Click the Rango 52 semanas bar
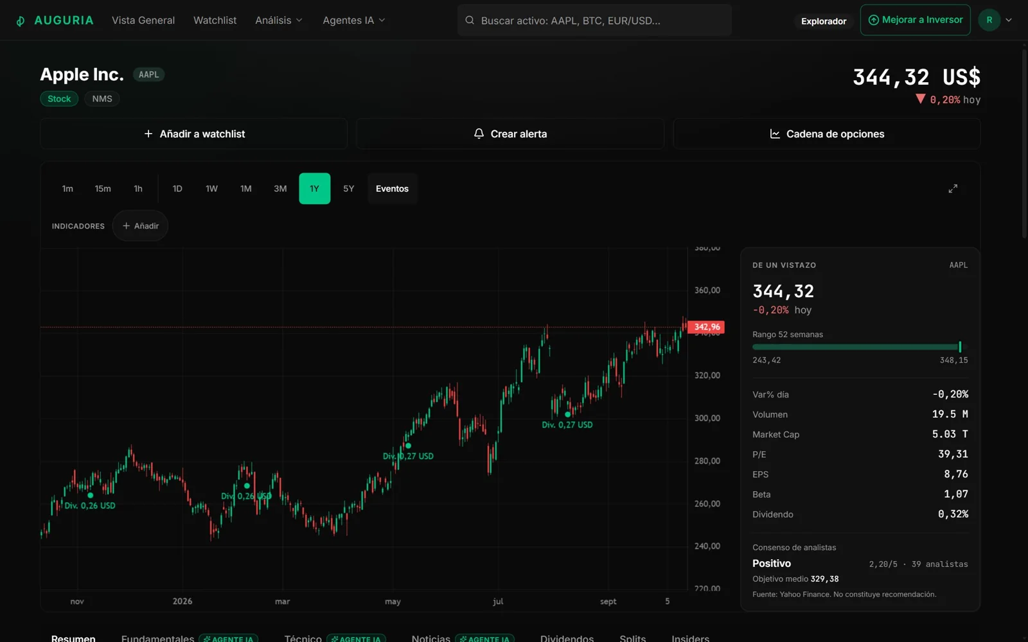1028x642 pixels. tap(860, 347)
